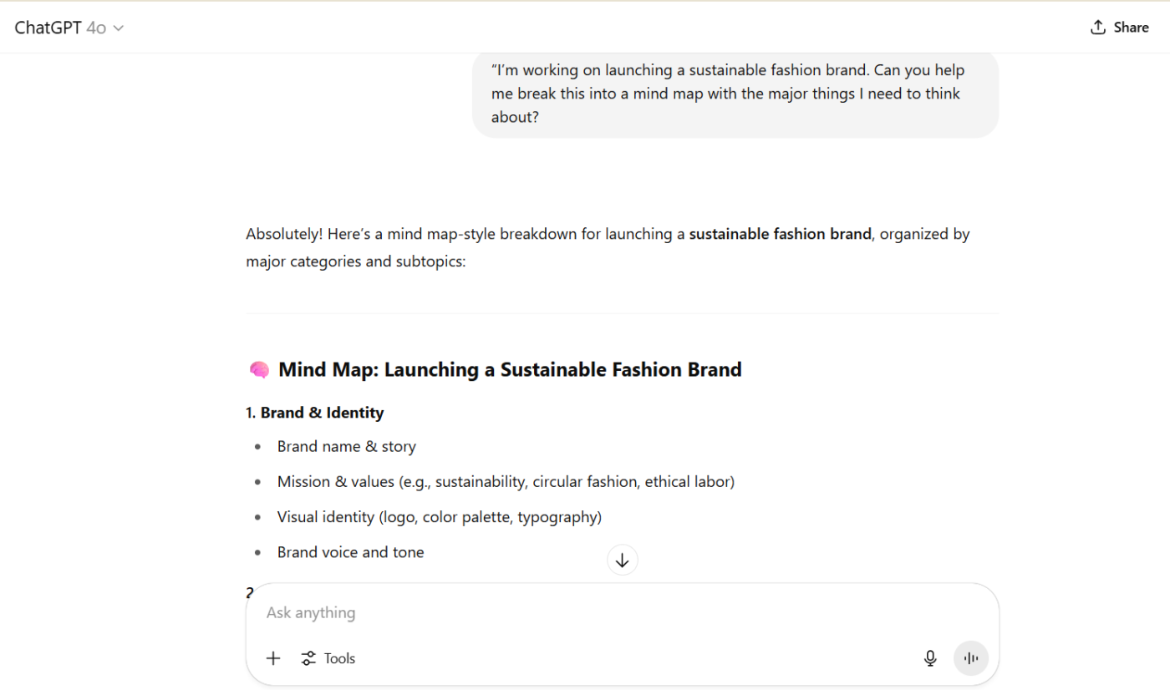Launch voice mode via the waveform icon
1170x690 pixels.
click(971, 658)
